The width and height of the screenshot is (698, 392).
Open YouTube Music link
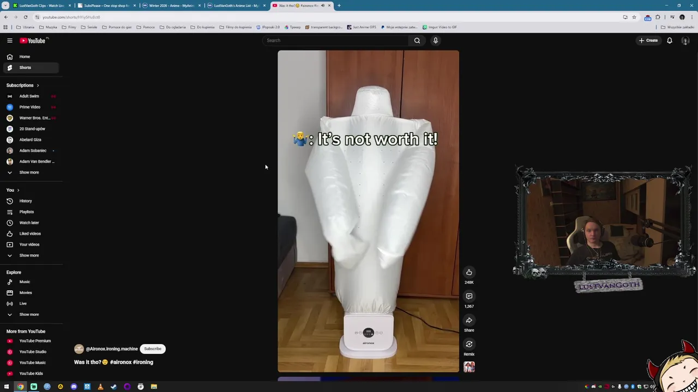[31, 363]
